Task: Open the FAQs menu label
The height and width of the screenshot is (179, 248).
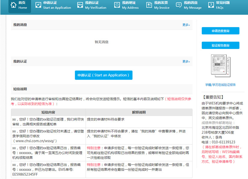Action: pos(223,5)
